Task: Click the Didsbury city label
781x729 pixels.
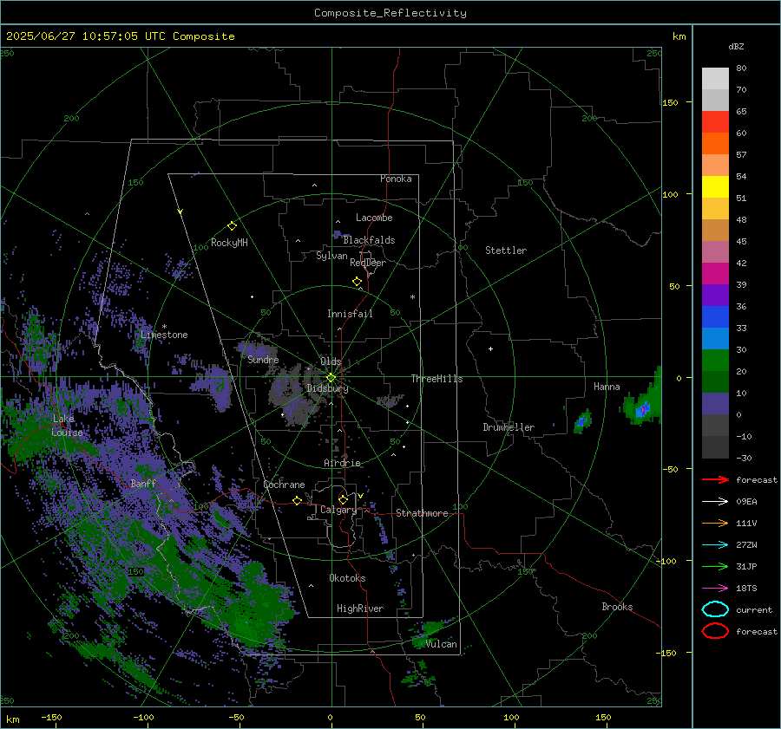Action: 327,388
